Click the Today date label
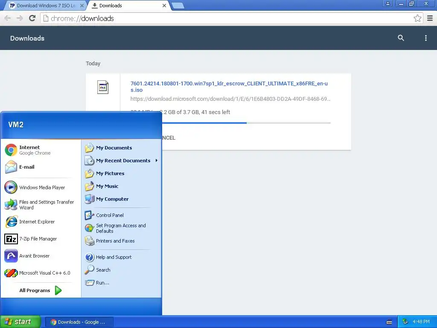437x328 pixels. coord(93,64)
